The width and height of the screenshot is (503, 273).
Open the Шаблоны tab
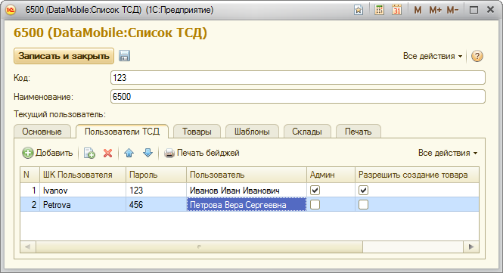point(252,132)
